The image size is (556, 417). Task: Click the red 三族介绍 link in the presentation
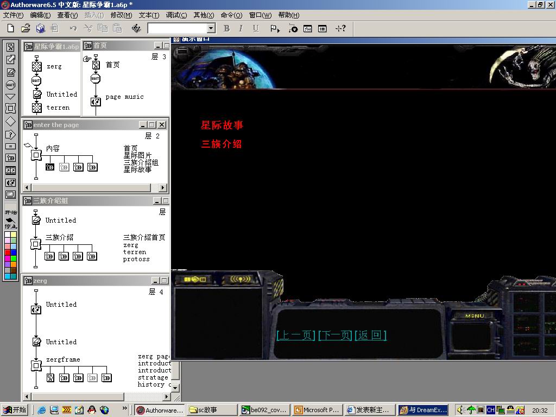(222, 143)
